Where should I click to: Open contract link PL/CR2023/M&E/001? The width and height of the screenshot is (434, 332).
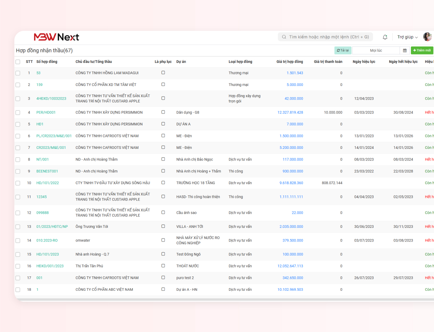point(54,136)
